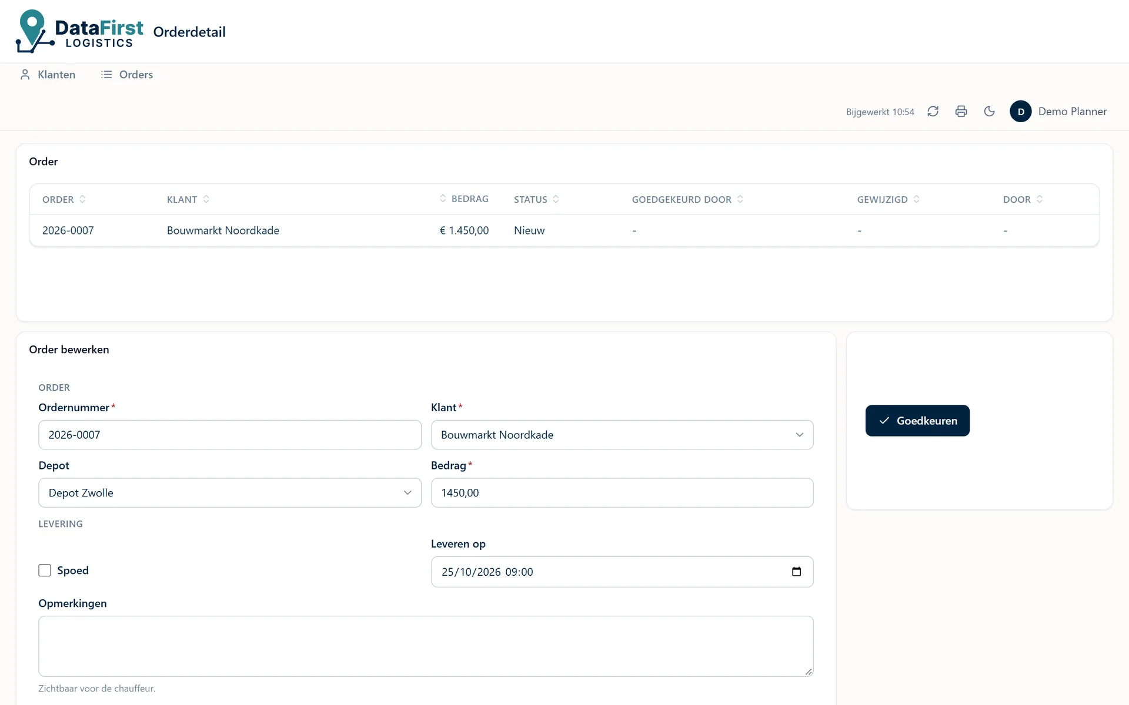Click the Nieuw status cell

529,230
